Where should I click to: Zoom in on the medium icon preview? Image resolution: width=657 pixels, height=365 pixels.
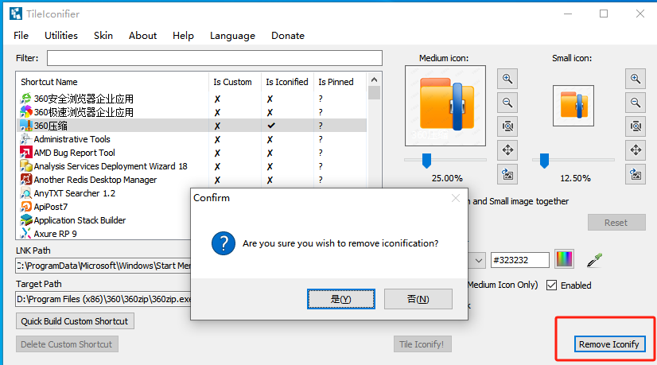coord(507,78)
